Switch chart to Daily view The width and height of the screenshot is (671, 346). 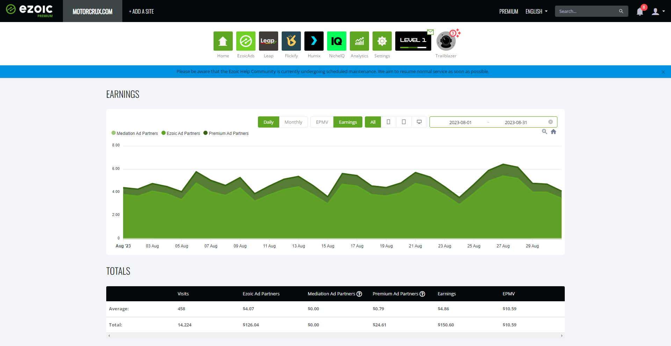pos(268,122)
